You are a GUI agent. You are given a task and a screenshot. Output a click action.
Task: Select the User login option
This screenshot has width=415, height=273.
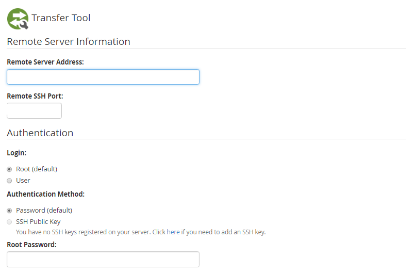[9, 181]
